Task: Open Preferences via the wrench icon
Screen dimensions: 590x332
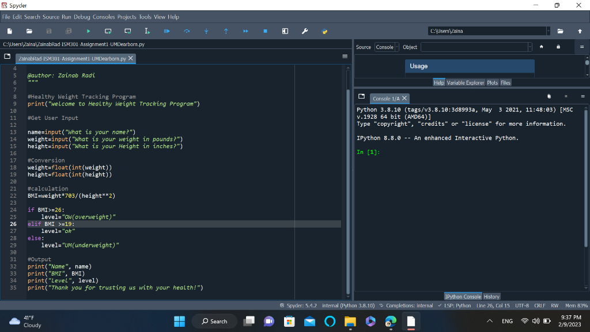Action: [305, 31]
